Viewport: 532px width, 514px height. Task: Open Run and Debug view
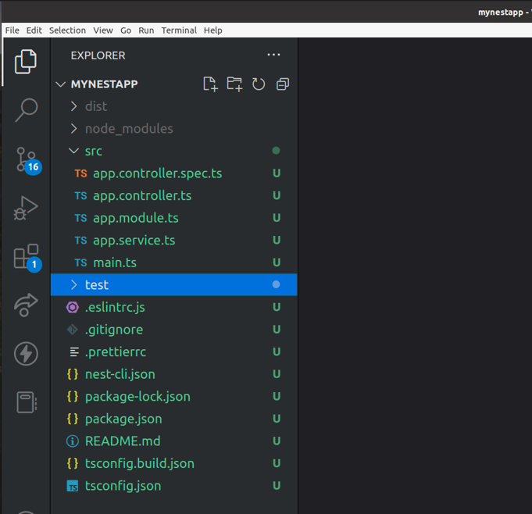(x=26, y=209)
